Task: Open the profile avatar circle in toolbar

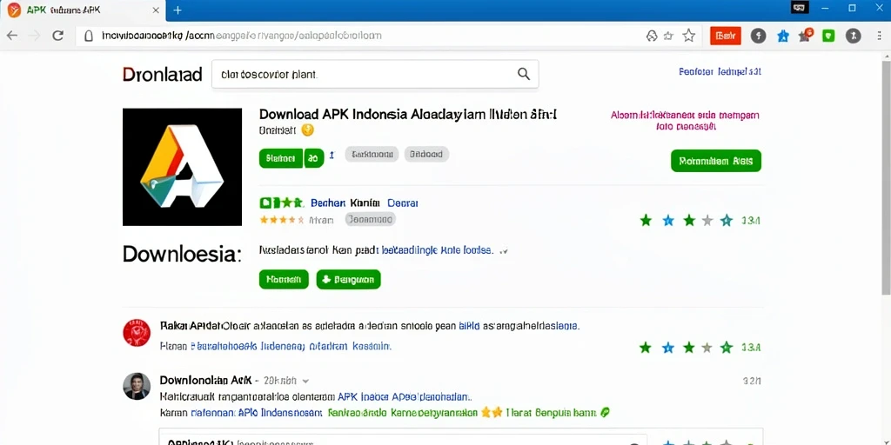Action: 853,36
